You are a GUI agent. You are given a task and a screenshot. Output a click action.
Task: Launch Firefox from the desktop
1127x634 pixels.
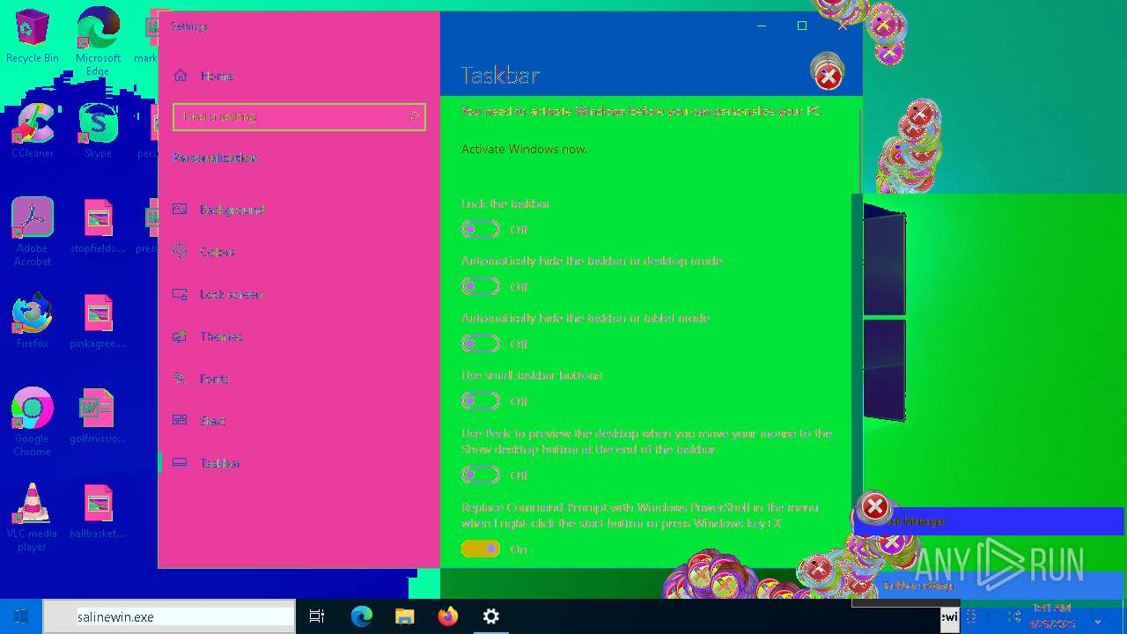click(x=33, y=321)
